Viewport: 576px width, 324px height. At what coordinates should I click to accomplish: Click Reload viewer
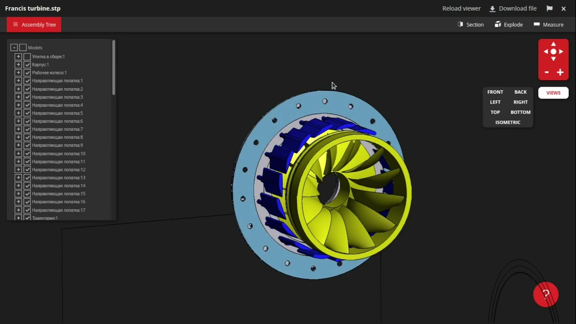[x=461, y=9]
